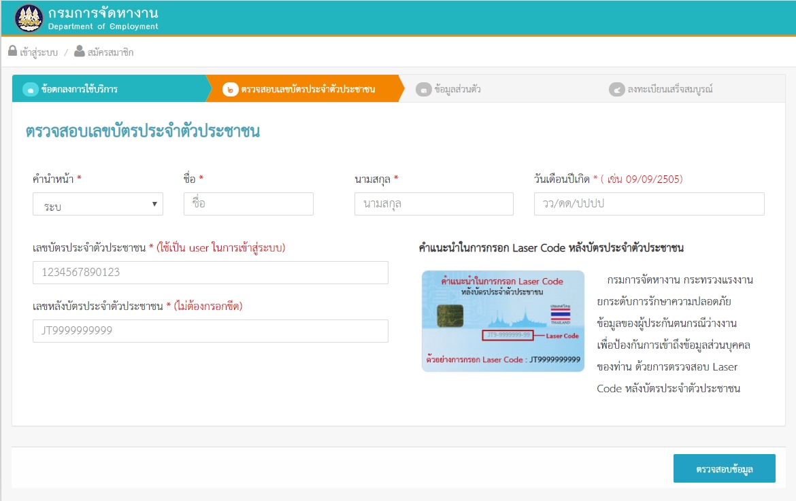Image resolution: width=796 pixels, height=501 pixels.
Task: Focus the นามสกุล surname field
Action: (x=433, y=204)
